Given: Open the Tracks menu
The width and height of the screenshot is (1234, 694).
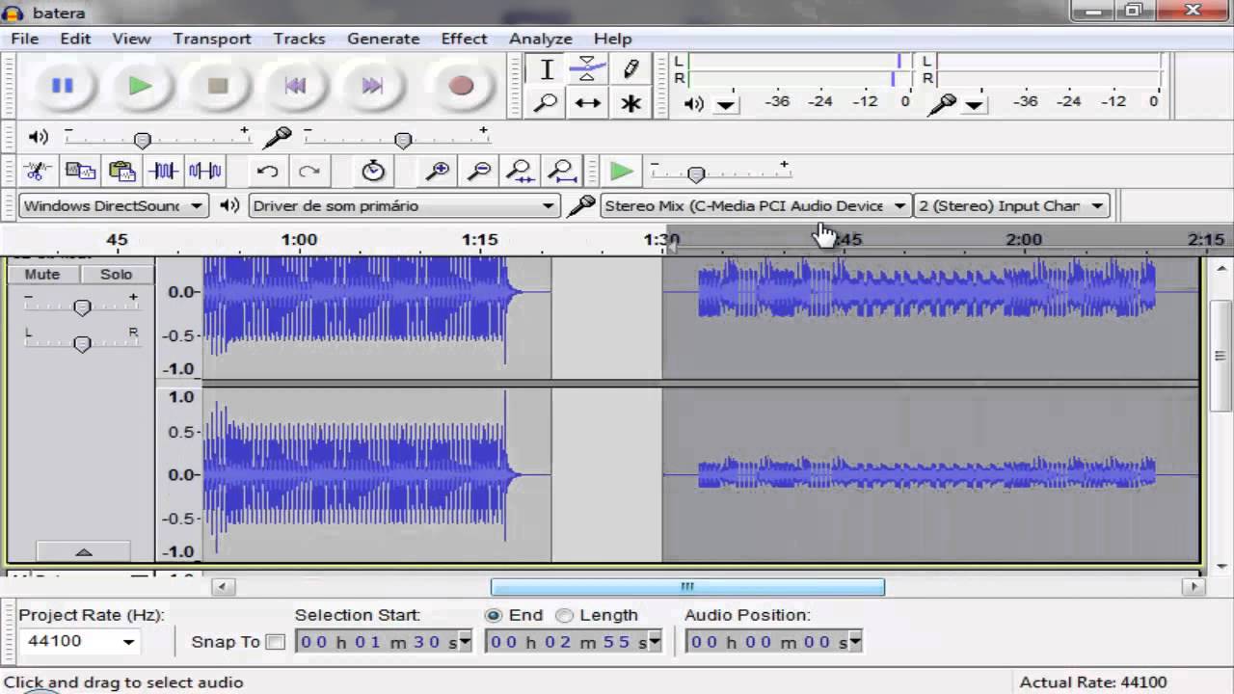Looking at the screenshot, I should coord(299,39).
